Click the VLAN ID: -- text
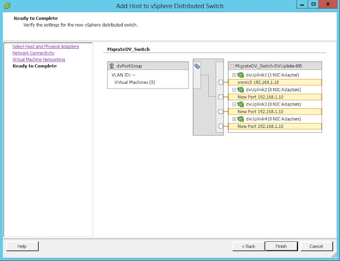This screenshot has width=340, height=261. click(x=123, y=75)
